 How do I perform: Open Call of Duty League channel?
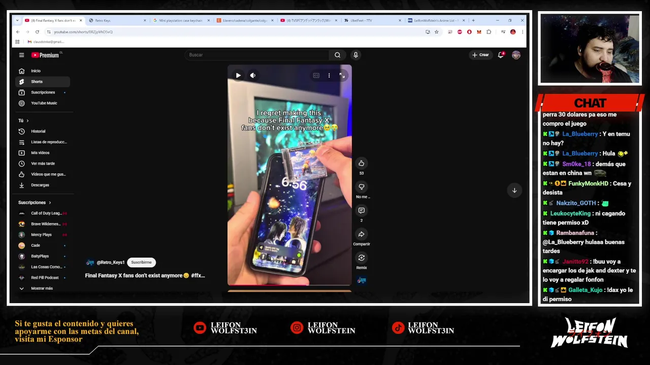click(x=43, y=213)
